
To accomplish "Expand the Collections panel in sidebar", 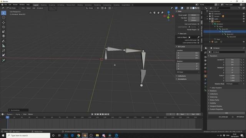I will [181, 76].
